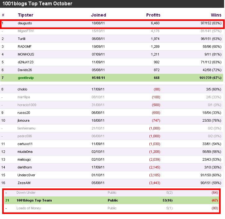Click the choklo tipster name
The image size is (225, 219).
point(22,89)
